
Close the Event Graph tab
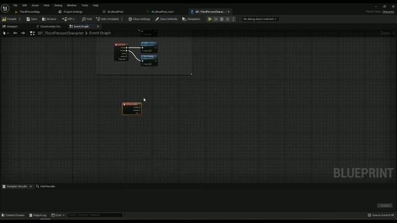click(x=98, y=27)
